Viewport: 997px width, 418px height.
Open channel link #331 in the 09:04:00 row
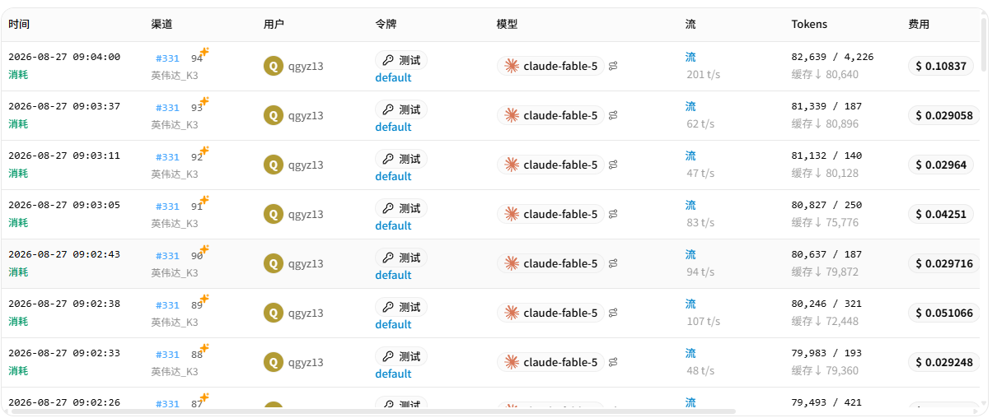pos(167,58)
